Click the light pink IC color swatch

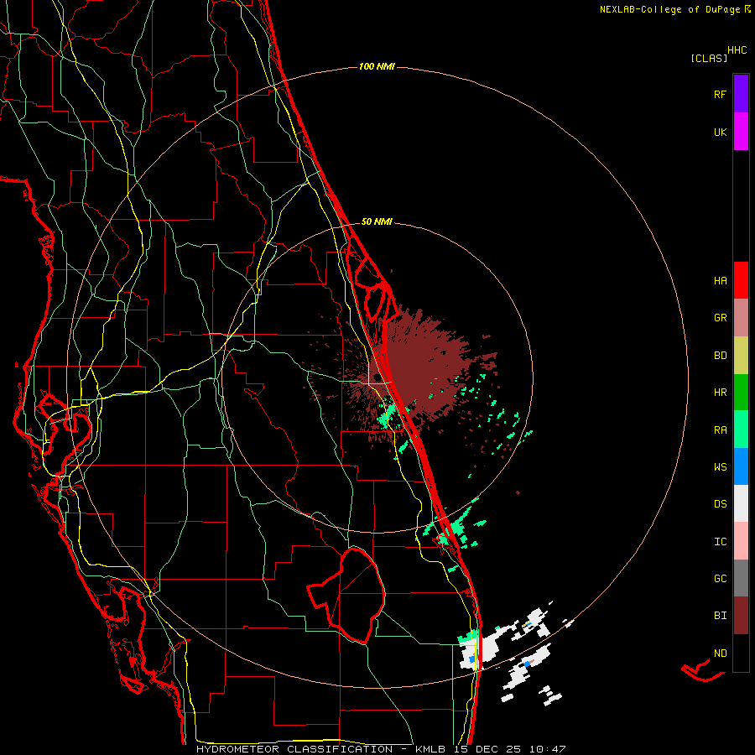[741, 541]
